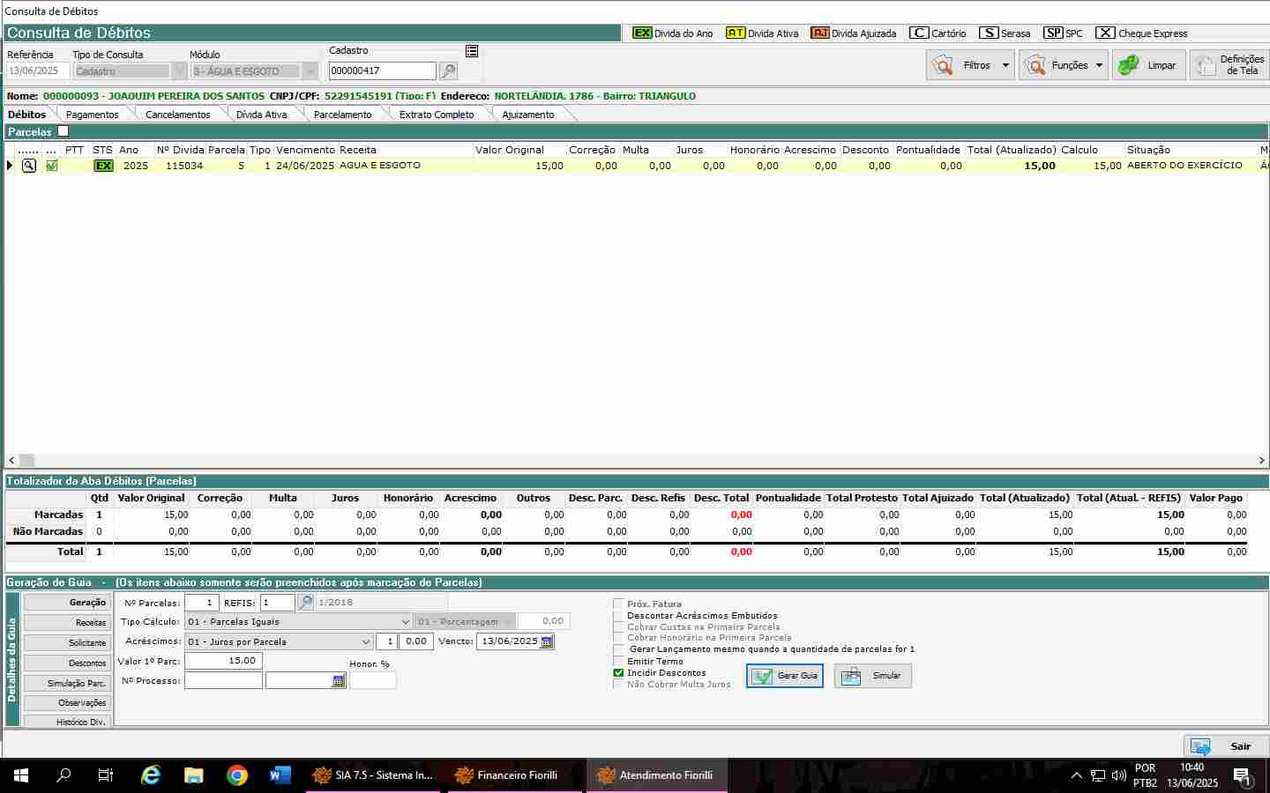Expand the Tipo Cálculo dropdown
The height and width of the screenshot is (793, 1270).
point(405,622)
